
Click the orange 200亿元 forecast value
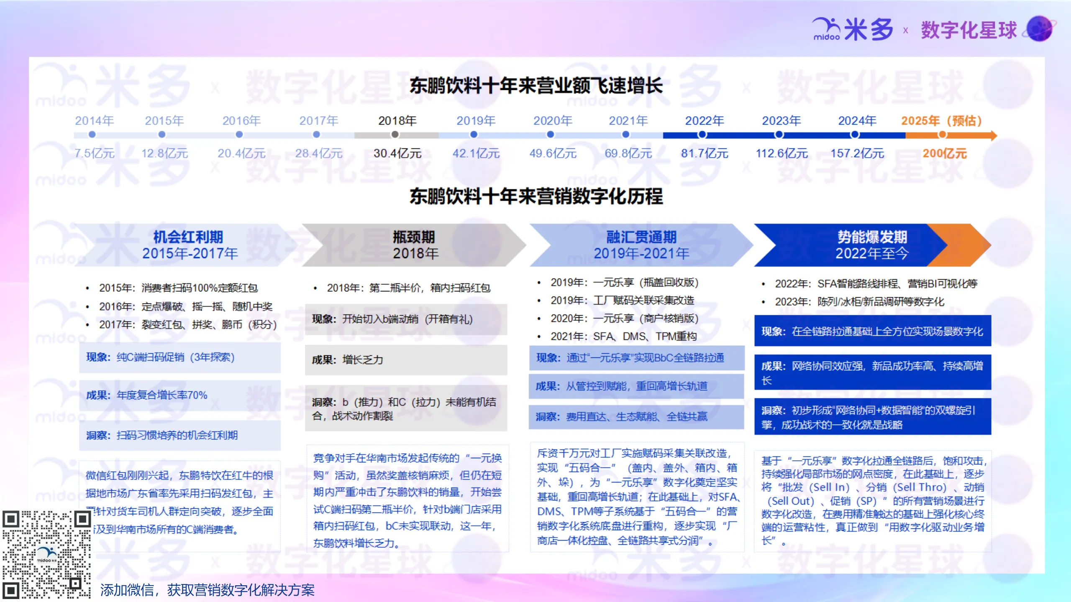coord(945,153)
